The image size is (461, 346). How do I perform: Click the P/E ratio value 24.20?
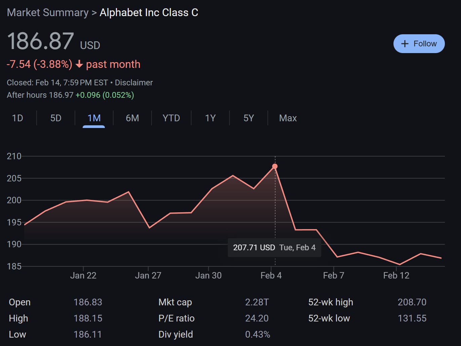pyautogui.click(x=257, y=318)
